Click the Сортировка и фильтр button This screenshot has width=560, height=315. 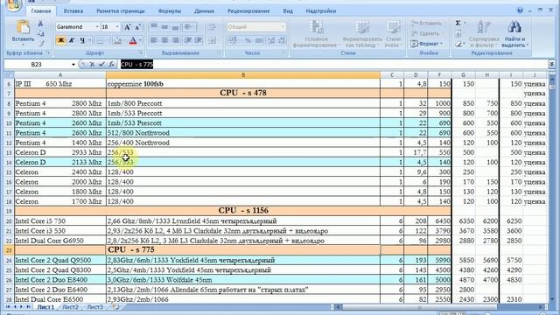click(484, 34)
